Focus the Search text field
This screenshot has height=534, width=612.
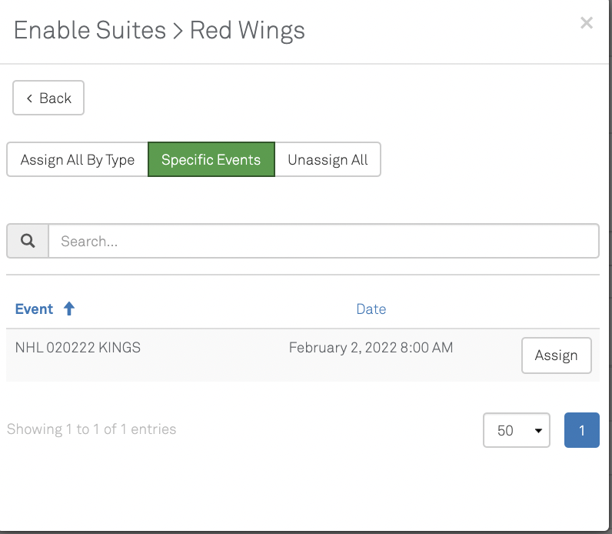click(x=323, y=241)
